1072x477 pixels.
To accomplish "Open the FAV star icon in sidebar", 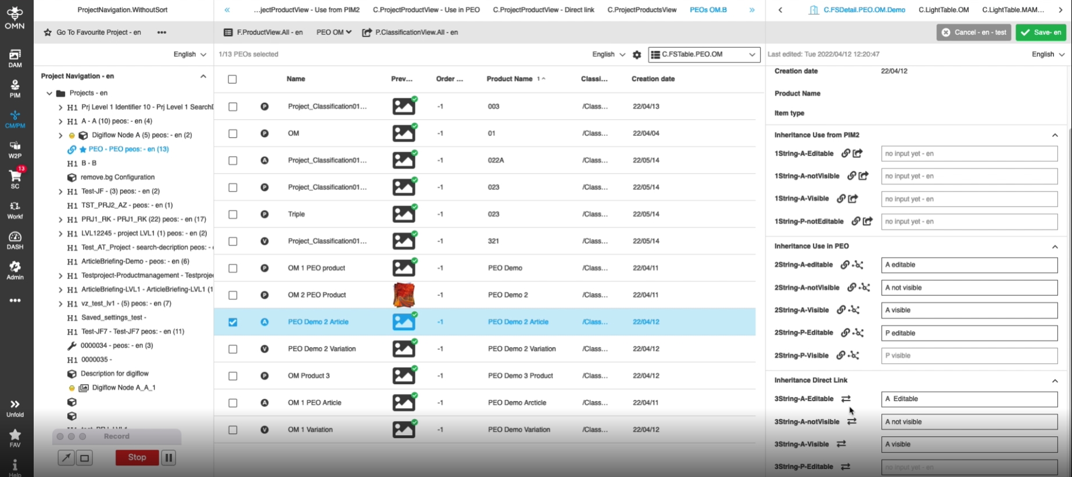I will [x=15, y=438].
